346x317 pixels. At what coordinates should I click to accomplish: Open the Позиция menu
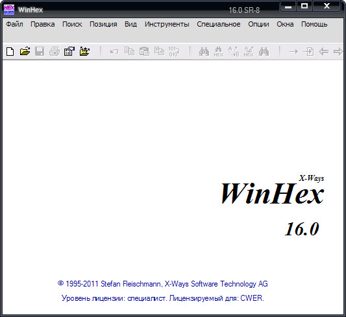(103, 24)
